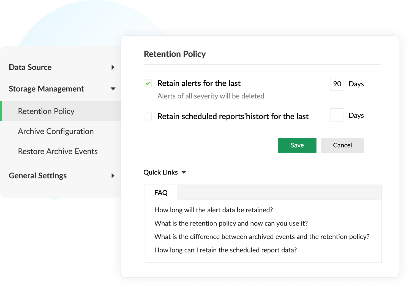Navigate to Restore Archive Events
The height and width of the screenshot is (287, 409).
pos(58,151)
